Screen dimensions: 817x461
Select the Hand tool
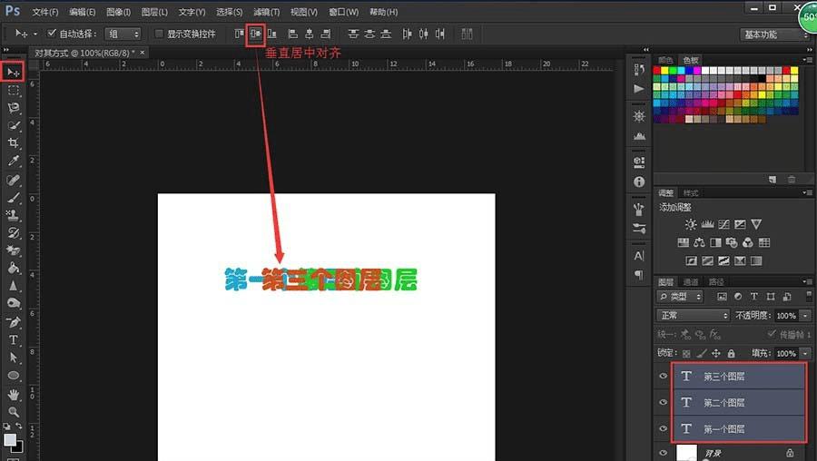[14, 395]
